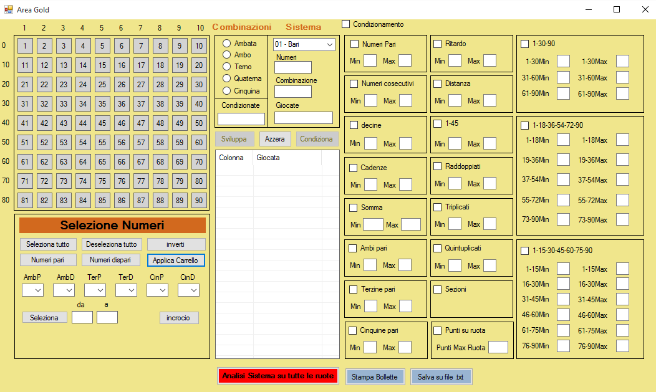The height and width of the screenshot is (392, 656).
Task: Click Salva su file .txt
Action: [x=441, y=377]
